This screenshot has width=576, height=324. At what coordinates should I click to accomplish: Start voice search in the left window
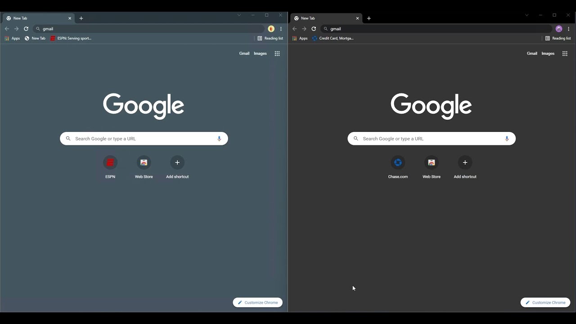coord(219,139)
